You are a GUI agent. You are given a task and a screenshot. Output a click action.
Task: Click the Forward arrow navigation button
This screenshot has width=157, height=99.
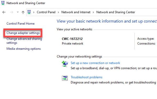click(x=12, y=12)
